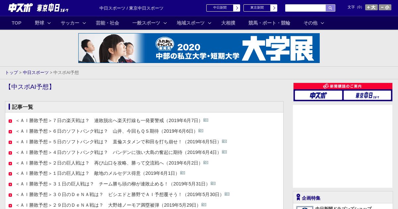398x209 pixels.
Task: Follow the トップ breadcrumb link
Action: [x=11, y=72]
